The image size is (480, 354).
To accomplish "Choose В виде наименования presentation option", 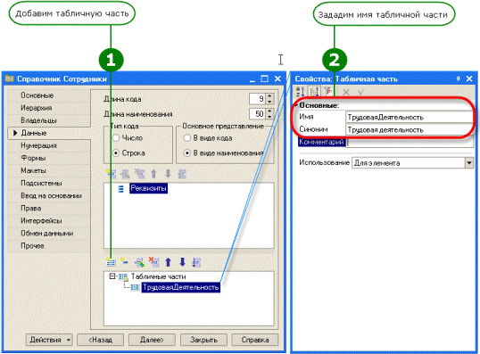I will pyautogui.click(x=187, y=152).
